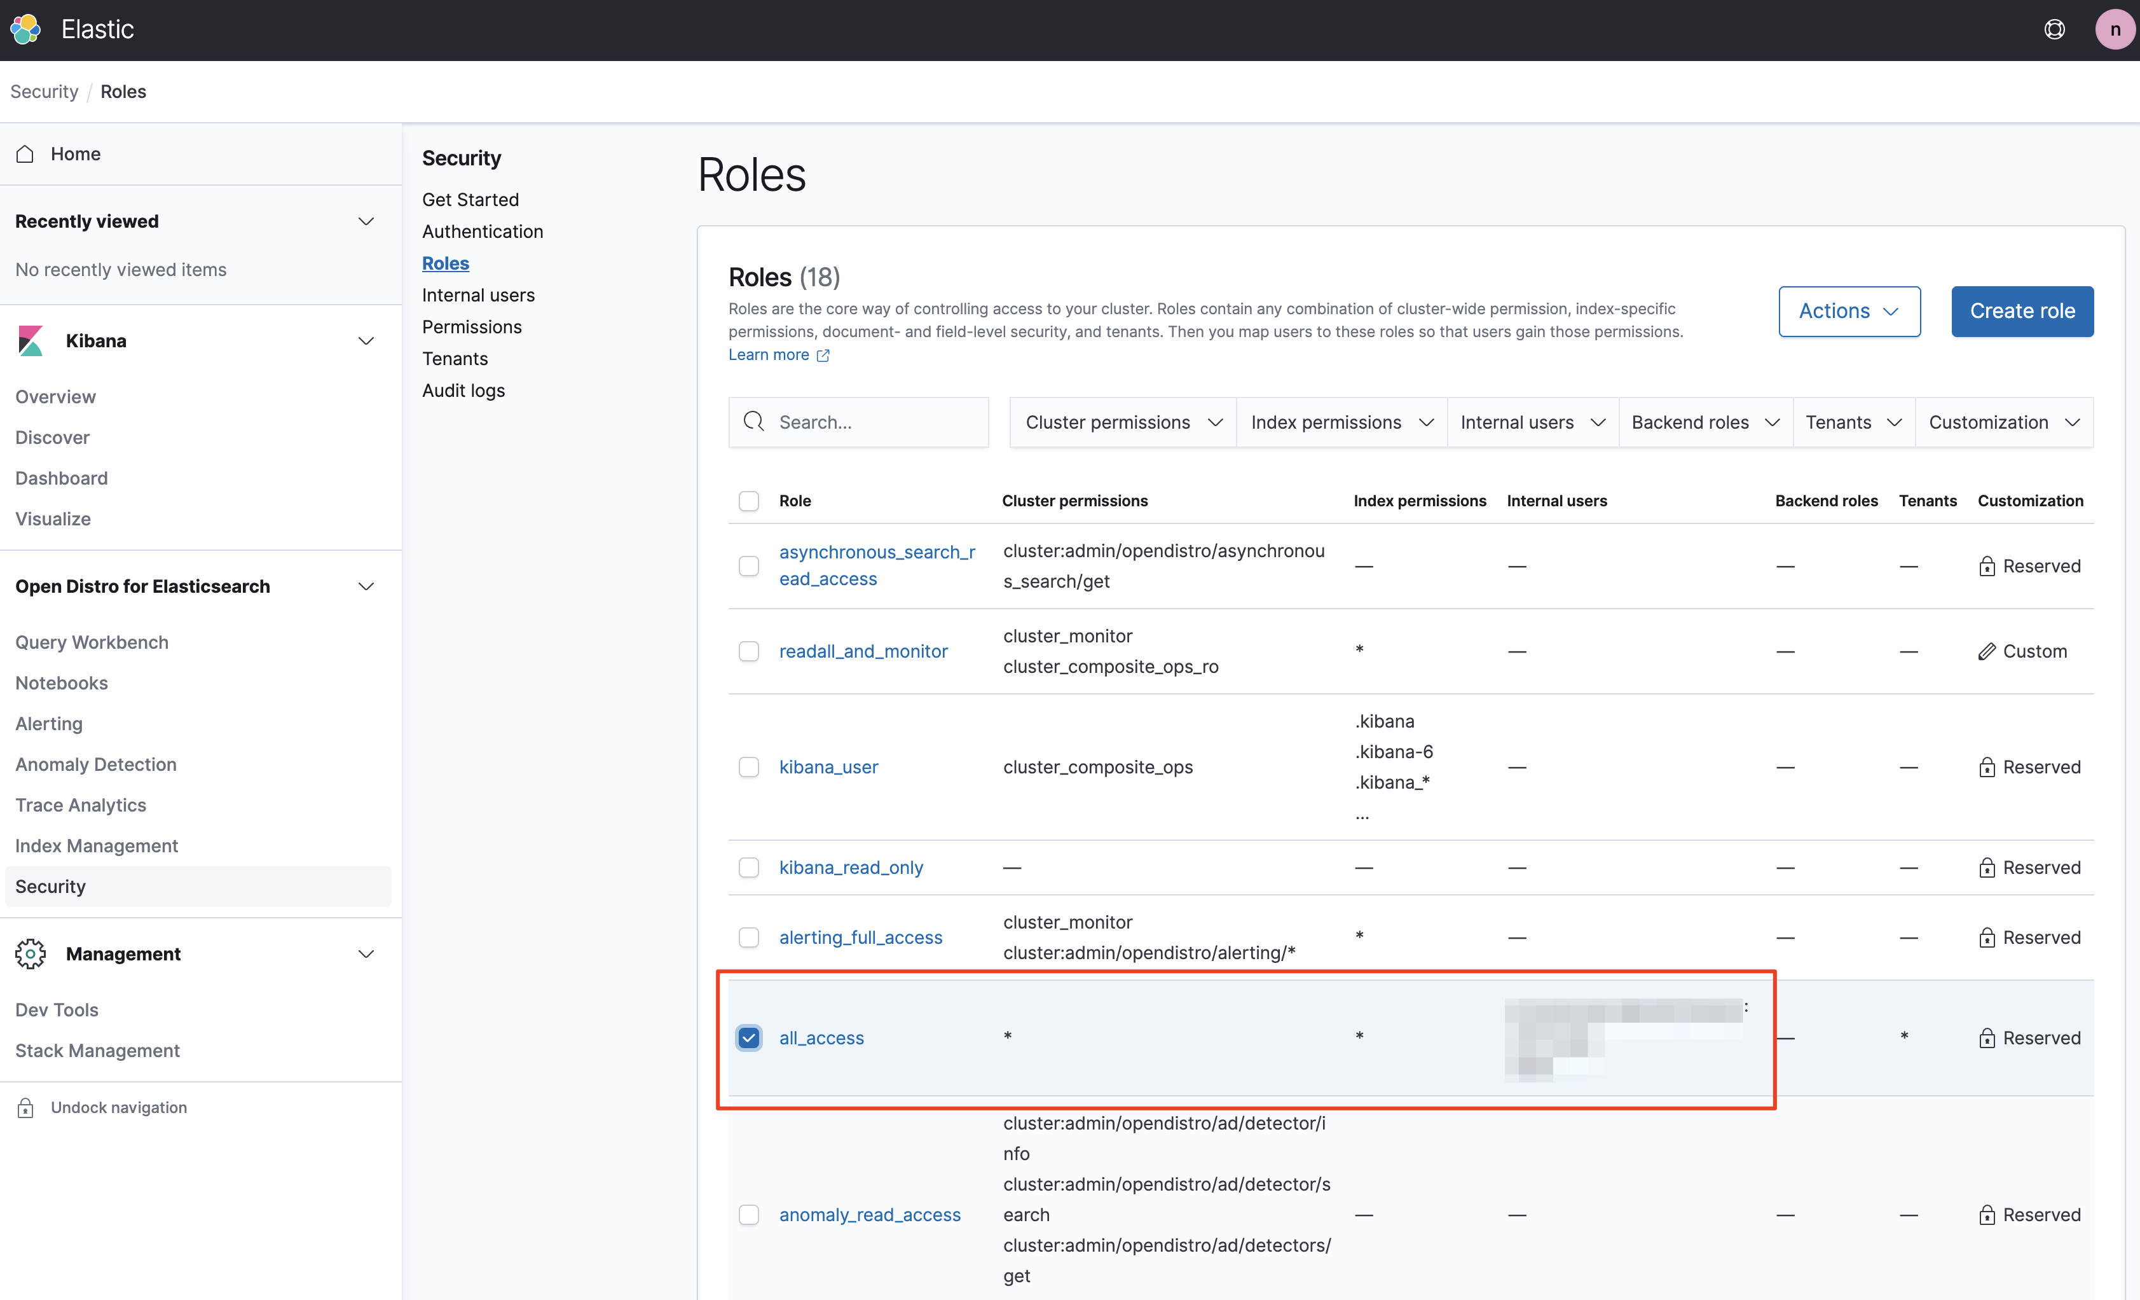Click the Undock navigation lock icon
Image resolution: width=2140 pixels, height=1300 pixels.
point(25,1108)
